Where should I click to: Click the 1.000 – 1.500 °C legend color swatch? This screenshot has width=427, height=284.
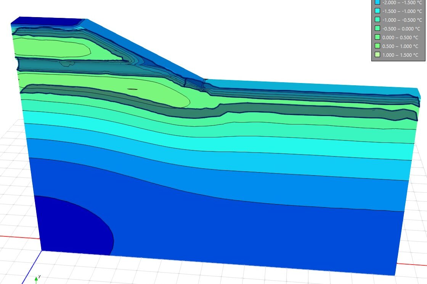(377, 54)
